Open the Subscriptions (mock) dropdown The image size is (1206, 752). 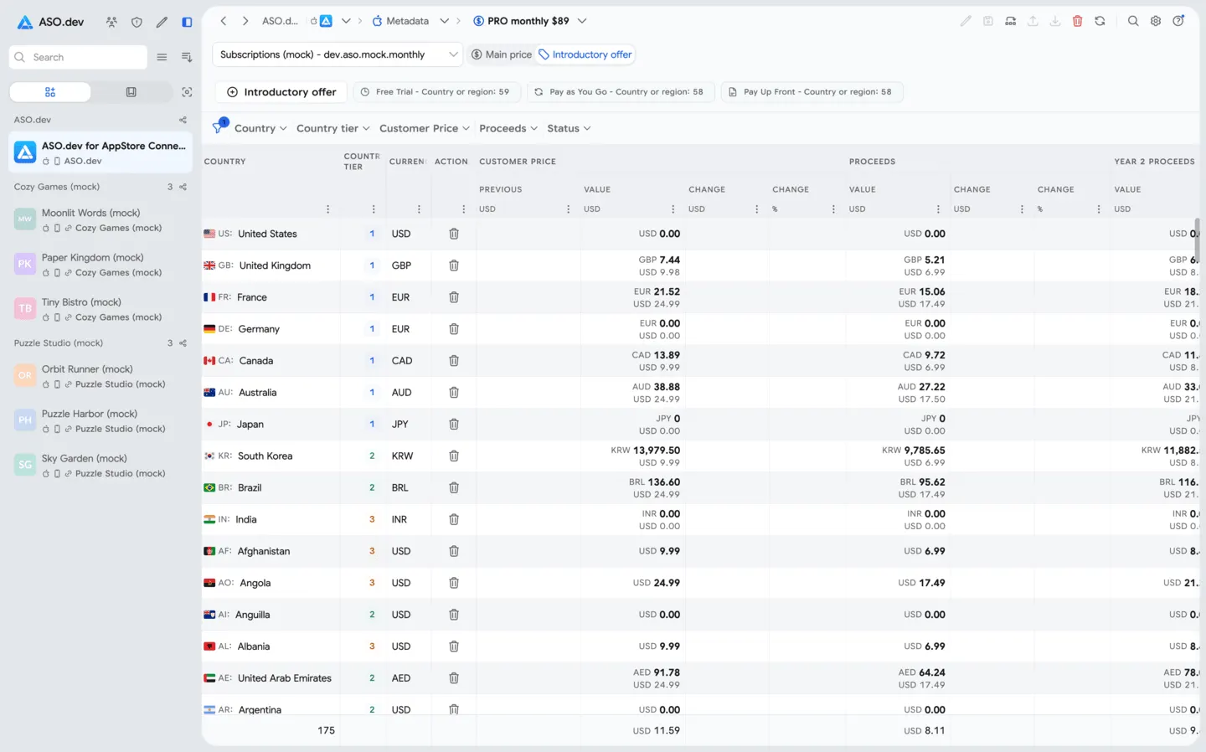[338, 54]
